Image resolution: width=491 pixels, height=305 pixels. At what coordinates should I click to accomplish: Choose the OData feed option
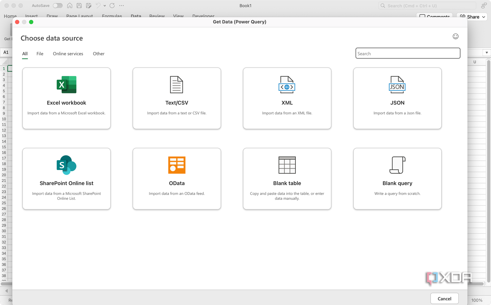[176, 178]
